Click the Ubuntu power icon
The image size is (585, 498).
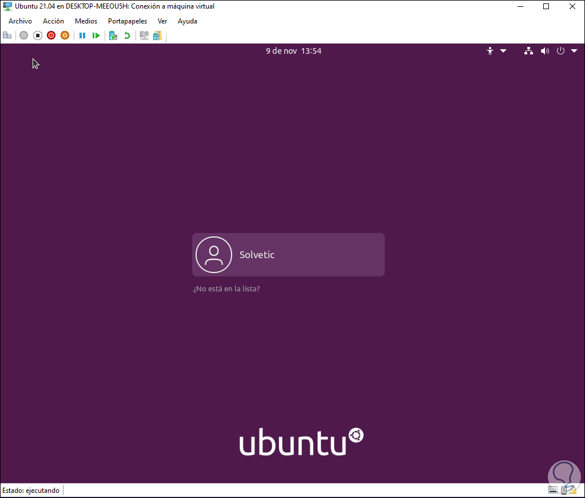coord(560,51)
